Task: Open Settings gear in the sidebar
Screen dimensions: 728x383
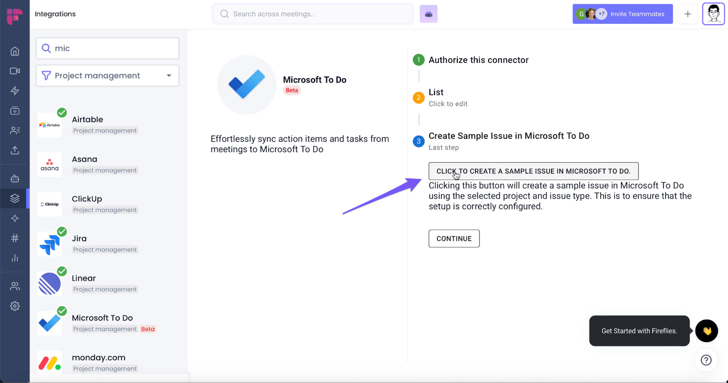Action: click(x=15, y=306)
